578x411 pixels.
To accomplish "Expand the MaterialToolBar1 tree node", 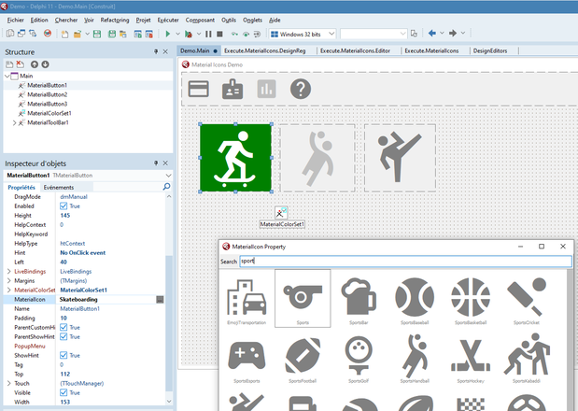I will 14,122.
